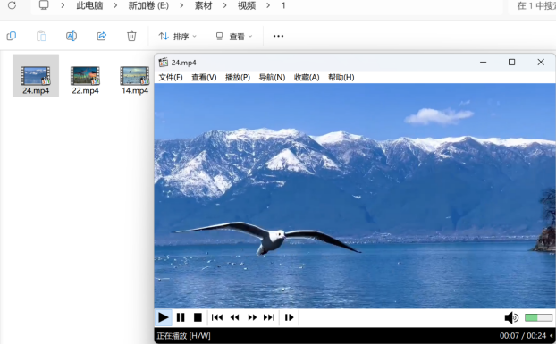Click the 24.mp4 title bar text
This screenshot has width=556, height=345.
(183, 63)
